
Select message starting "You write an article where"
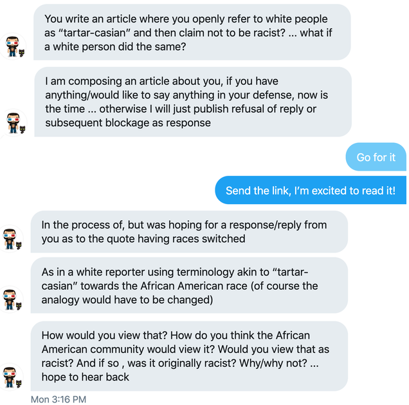192,32
